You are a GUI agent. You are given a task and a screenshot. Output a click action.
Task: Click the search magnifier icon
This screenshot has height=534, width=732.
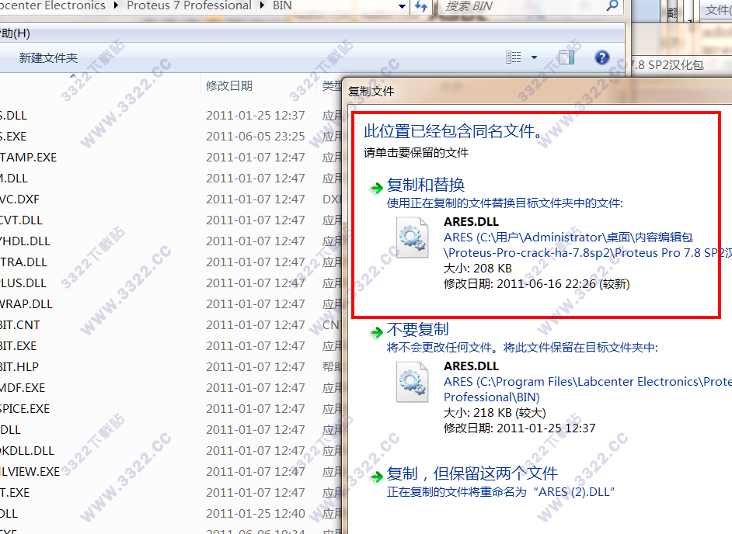tap(612, 6)
